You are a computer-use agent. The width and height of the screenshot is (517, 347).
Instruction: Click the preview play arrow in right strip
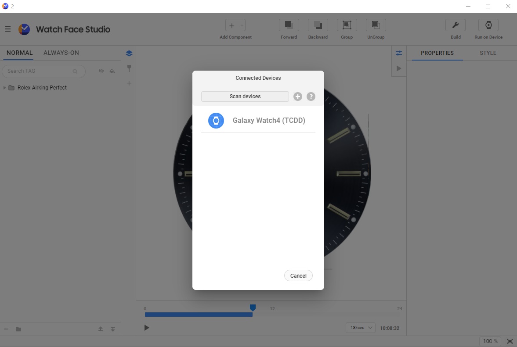tap(399, 68)
